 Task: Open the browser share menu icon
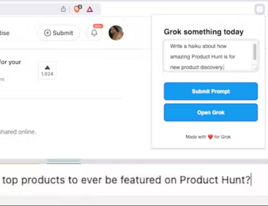coord(64,9)
